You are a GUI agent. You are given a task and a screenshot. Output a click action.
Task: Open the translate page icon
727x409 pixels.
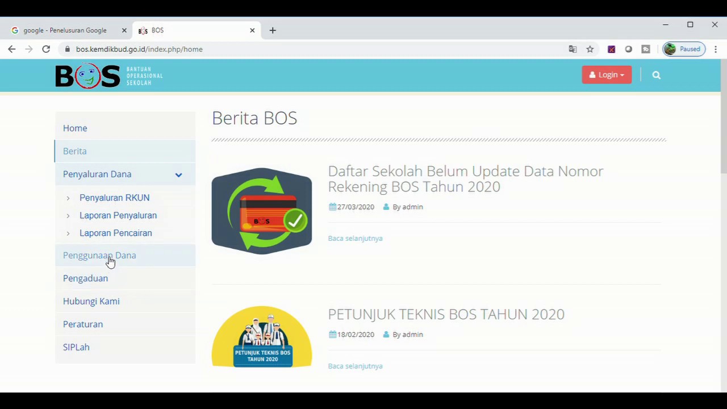coord(573,49)
